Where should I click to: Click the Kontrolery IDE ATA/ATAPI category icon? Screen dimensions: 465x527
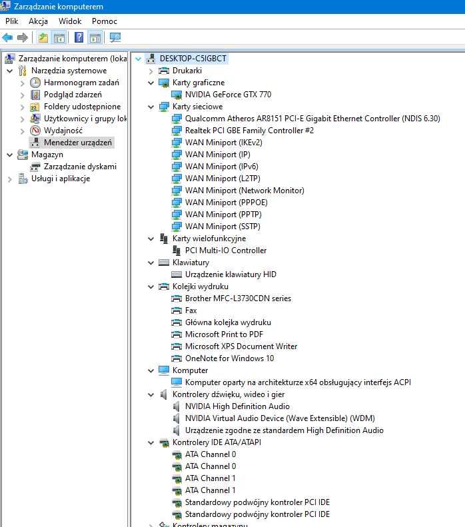(x=164, y=442)
